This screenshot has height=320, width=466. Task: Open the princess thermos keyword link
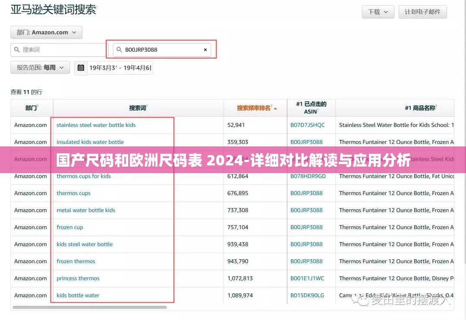tap(78, 278)
